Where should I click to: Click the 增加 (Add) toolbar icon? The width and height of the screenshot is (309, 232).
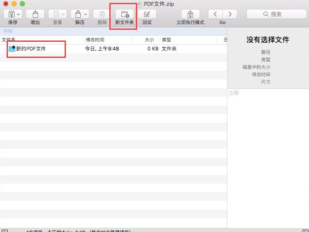(35, 14)
